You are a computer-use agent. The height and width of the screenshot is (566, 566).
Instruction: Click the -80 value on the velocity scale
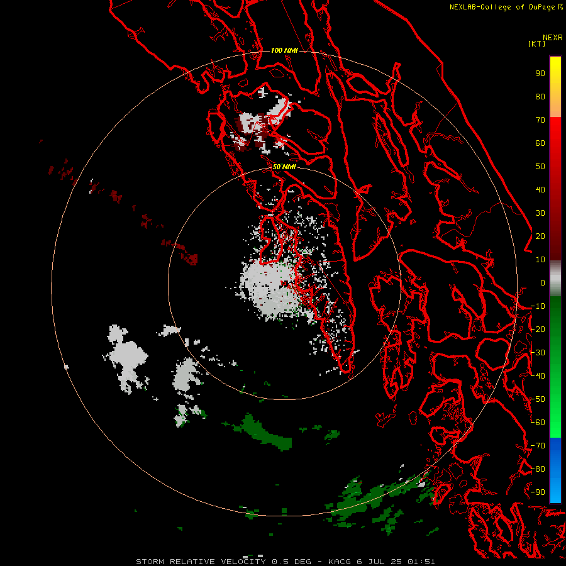(x=538, y=469)
